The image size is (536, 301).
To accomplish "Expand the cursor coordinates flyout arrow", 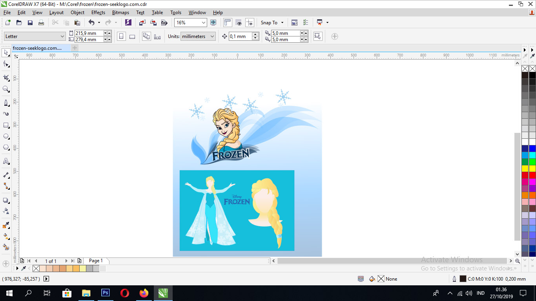I will (46, 279).
